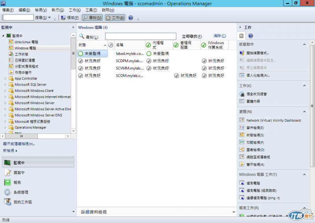Screen dimensions: 315x223
Task: Expand the App Controller folder
Action: (6, 79)
